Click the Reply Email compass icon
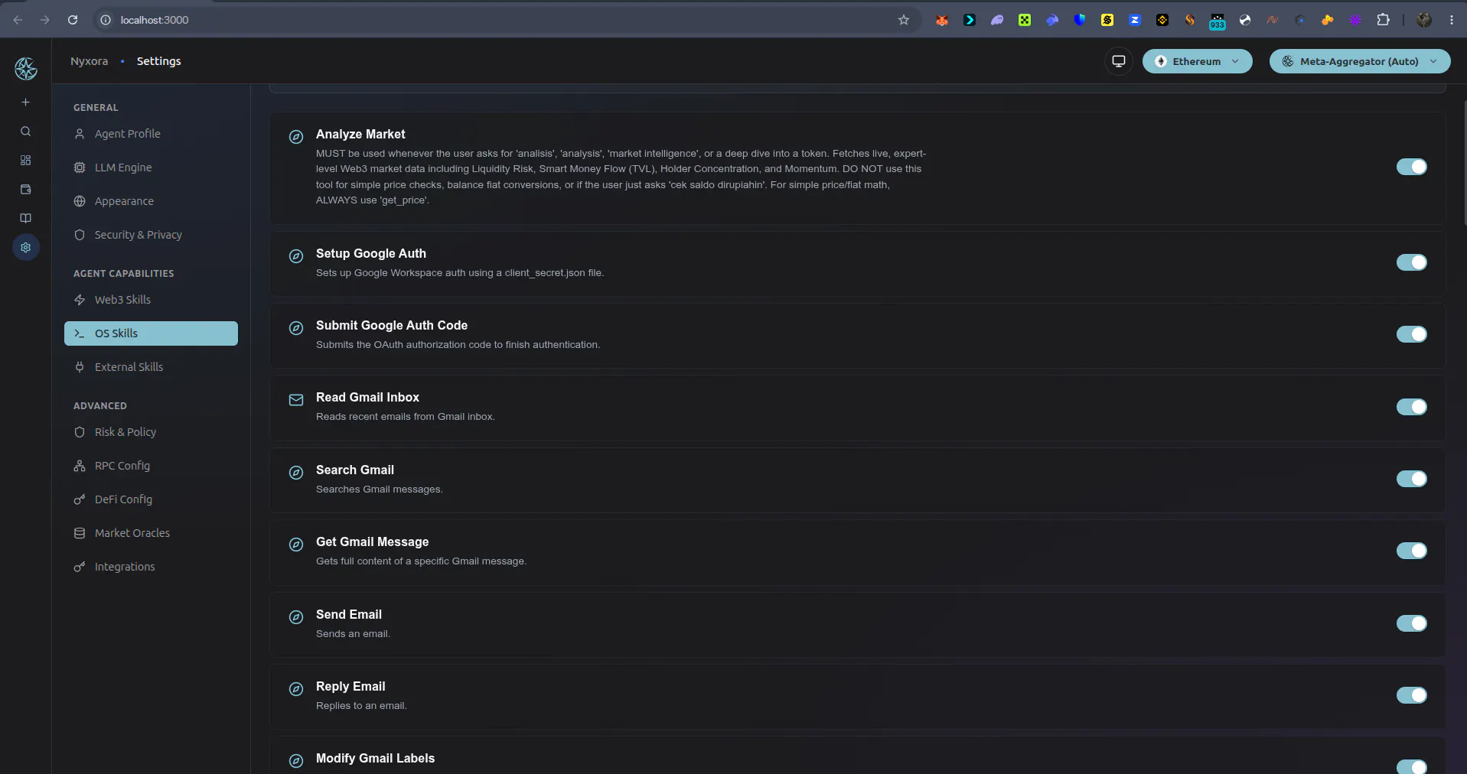Image resolution: width=1467 pixels, height=774 pixels. [296, 689]
